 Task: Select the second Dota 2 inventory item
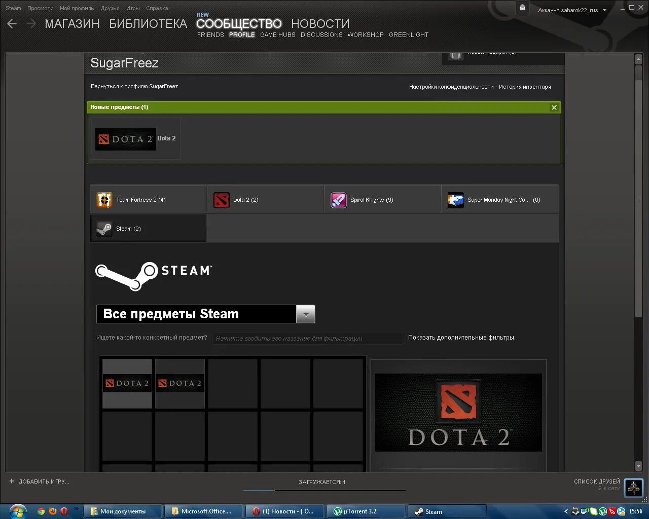click(x=180, y=384)
